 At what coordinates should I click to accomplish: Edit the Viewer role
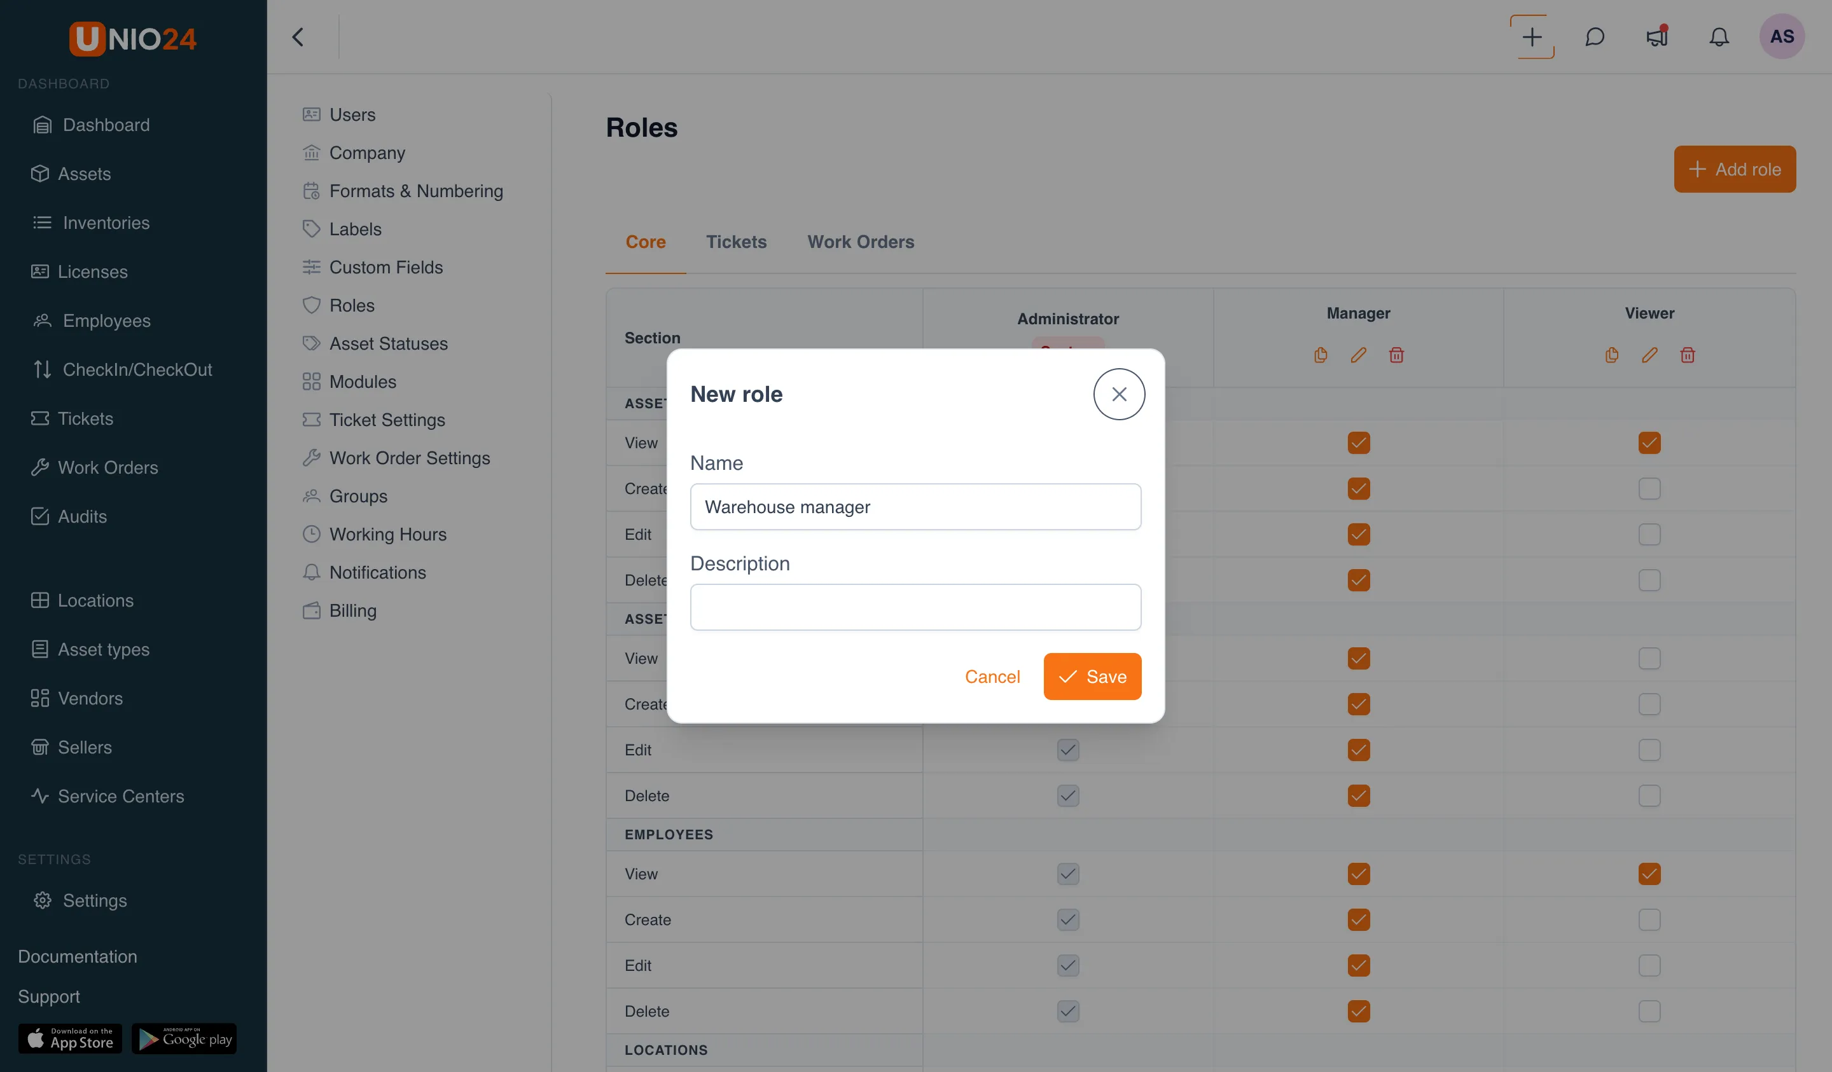click(1649, 355)
